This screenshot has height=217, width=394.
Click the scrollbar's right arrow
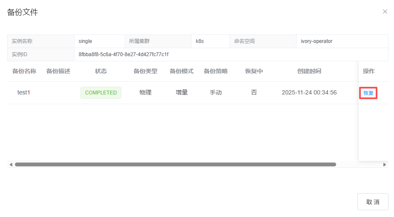tap(385, 164)
